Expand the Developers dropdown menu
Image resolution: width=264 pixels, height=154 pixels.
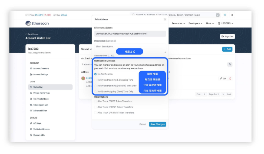pyautogui.click(x=195, y=23)
